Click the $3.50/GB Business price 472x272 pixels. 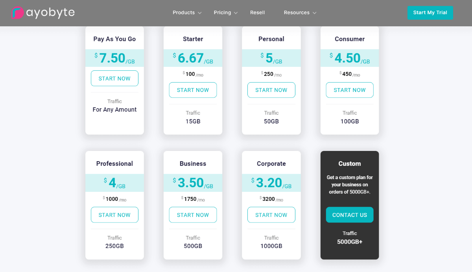tap(193, 183)
